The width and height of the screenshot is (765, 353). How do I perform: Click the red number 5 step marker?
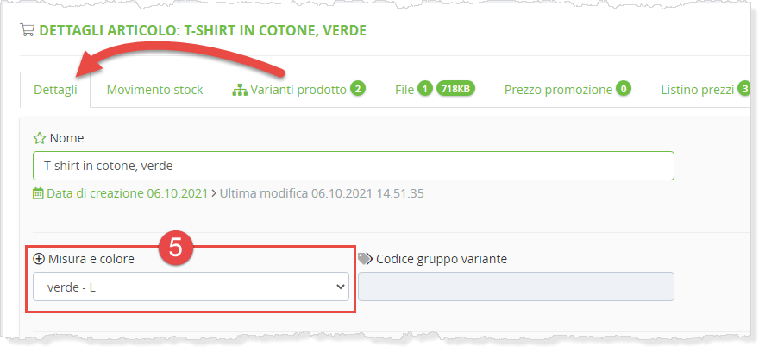tap(175, 248)
